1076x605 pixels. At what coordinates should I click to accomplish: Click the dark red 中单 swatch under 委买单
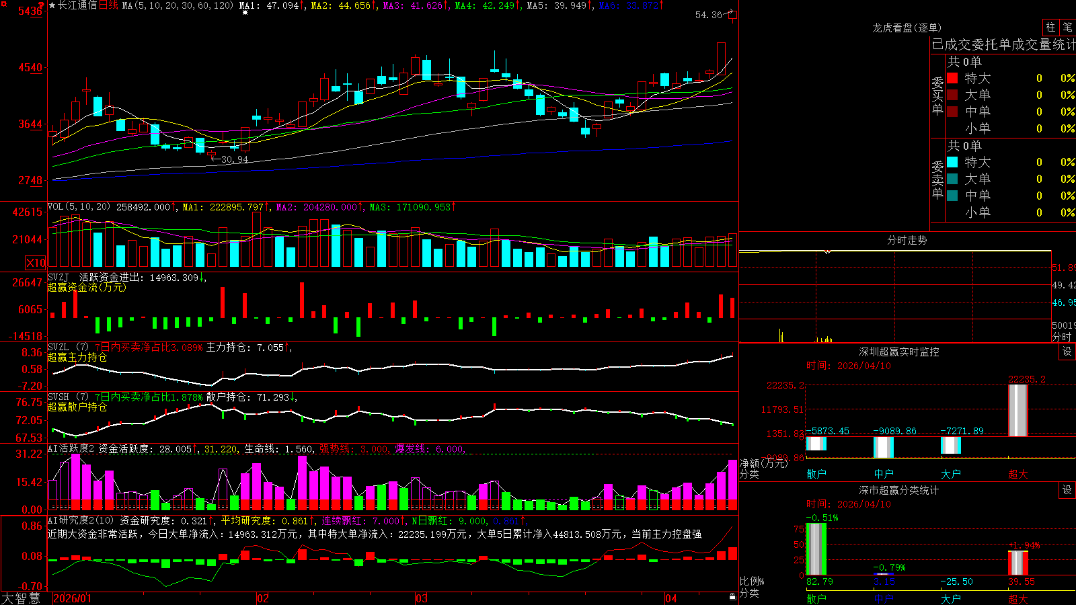pos(952,112)
